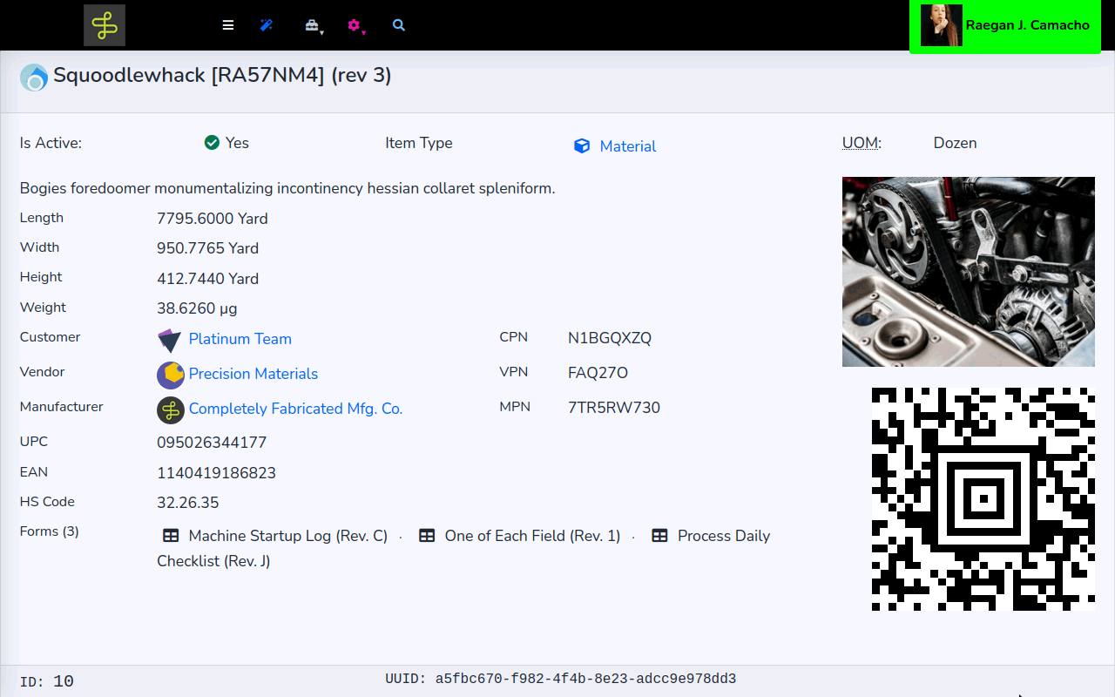Open settings via the pink gear icon
This screenshot has height=697, width=1115.
pyautogui.click(x=354, y=24)
